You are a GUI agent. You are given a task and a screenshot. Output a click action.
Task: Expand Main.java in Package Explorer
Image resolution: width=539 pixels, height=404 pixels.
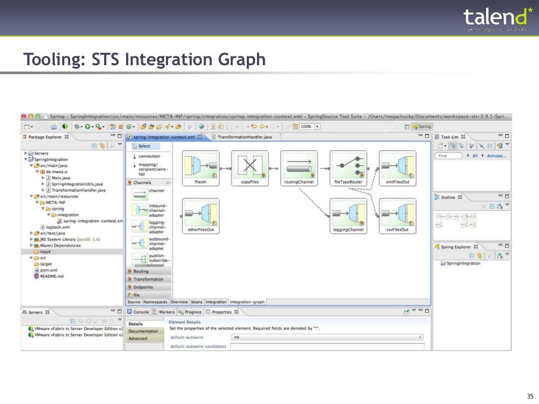[x=43, y=178]
